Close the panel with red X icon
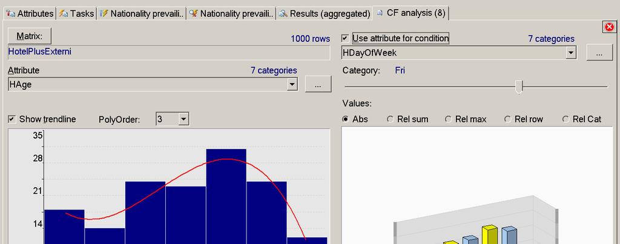 609,27
